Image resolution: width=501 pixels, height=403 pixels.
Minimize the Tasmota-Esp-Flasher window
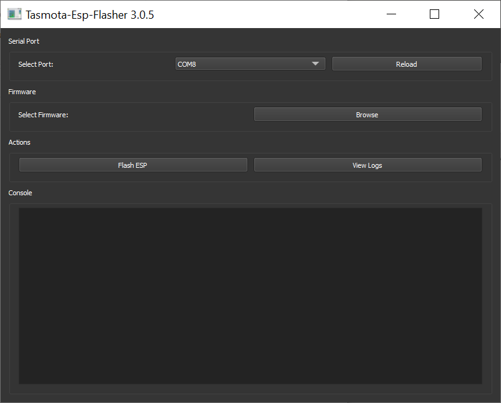tap(391, 14)
